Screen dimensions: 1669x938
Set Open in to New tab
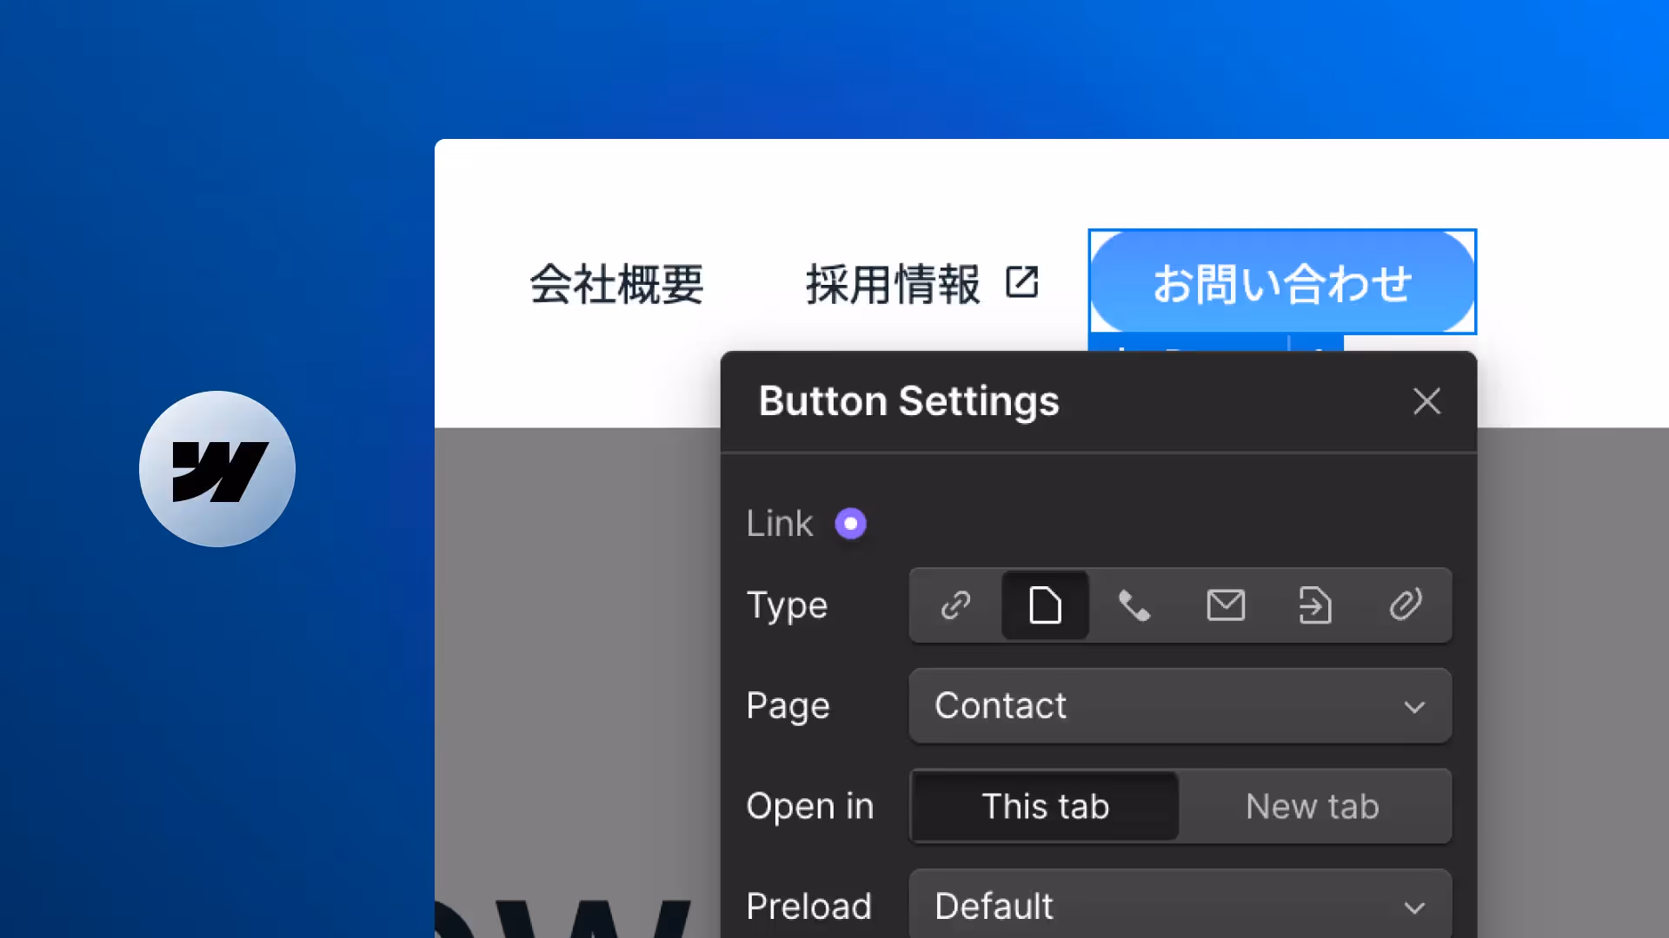(1312, 806)
